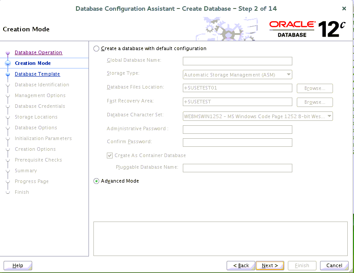Select Create a database with default configuration

(97, 48)
